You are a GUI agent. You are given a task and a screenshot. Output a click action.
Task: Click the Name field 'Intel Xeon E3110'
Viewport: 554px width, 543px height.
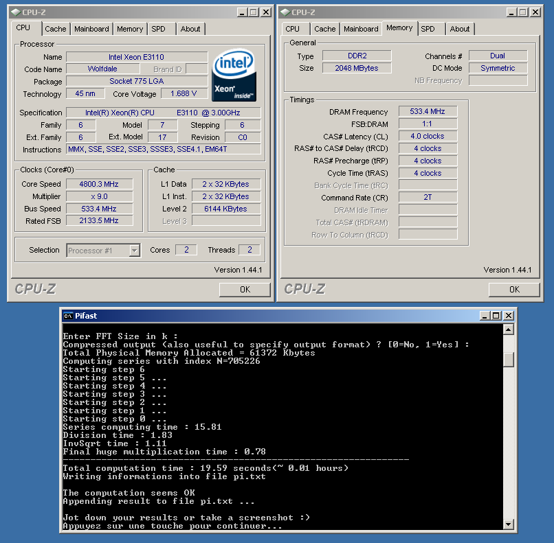[x=137, y=57]
